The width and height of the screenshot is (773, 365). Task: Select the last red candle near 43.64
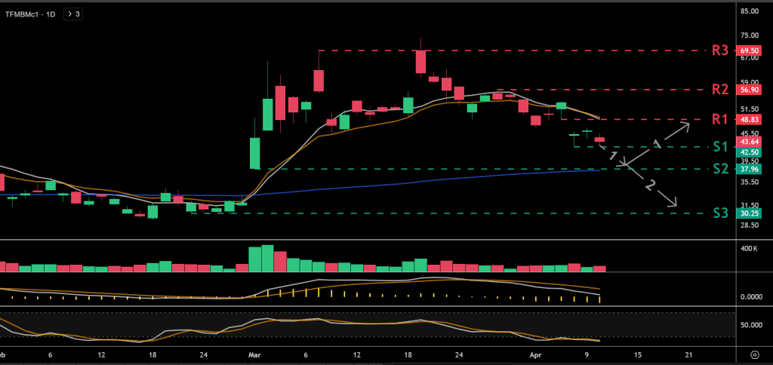coord(599,140)
